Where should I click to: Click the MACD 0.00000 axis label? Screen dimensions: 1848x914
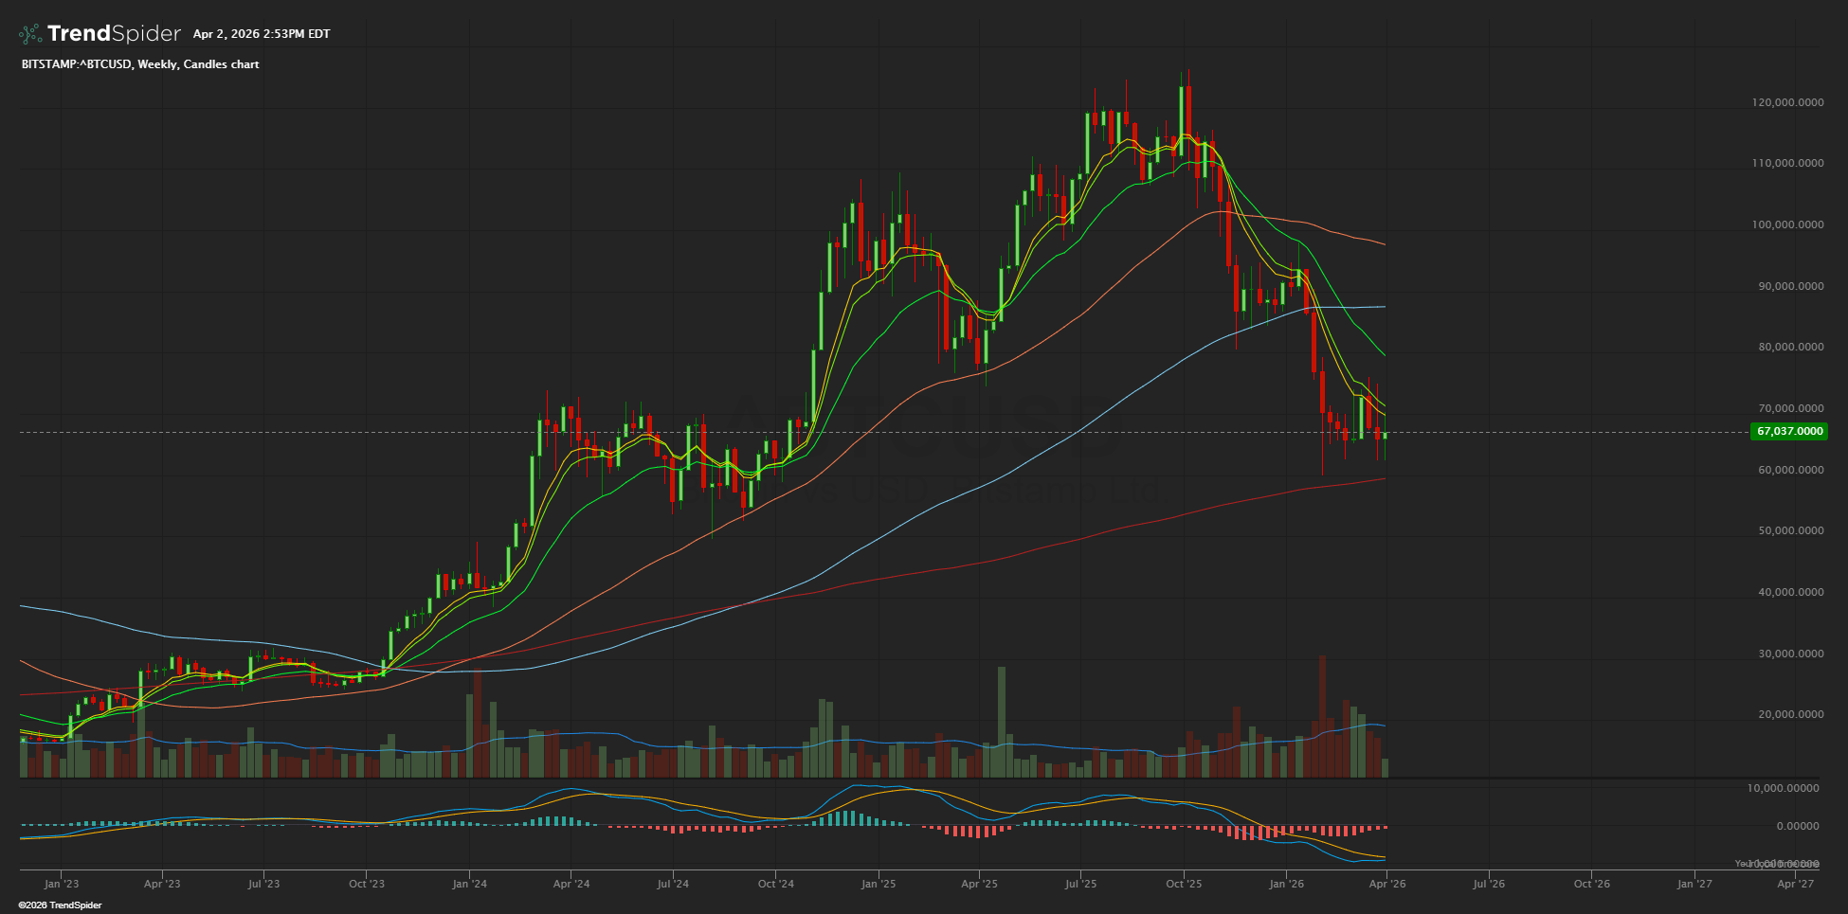point(1797,826)
